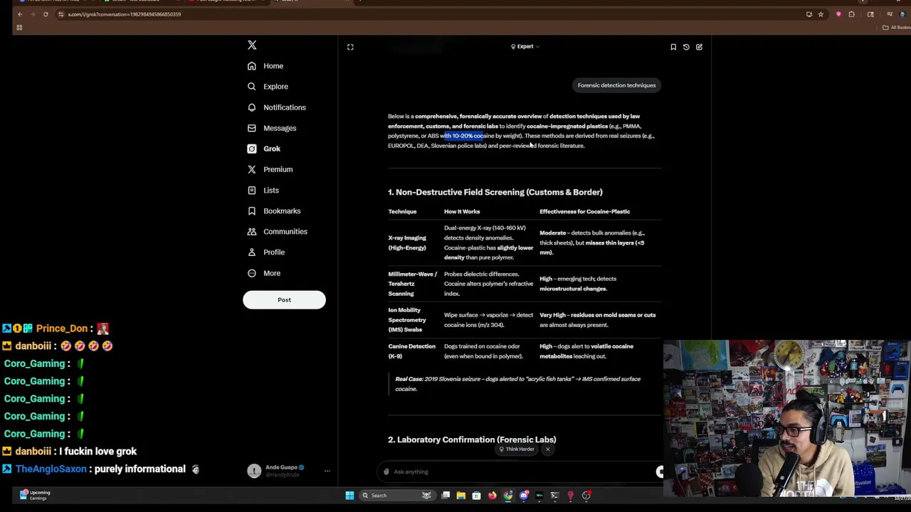The width and height of the screenshot is (911, 512).
Task: Click the 'How It Works' column header
Action: pyautogui.click(x=462, y=212)
